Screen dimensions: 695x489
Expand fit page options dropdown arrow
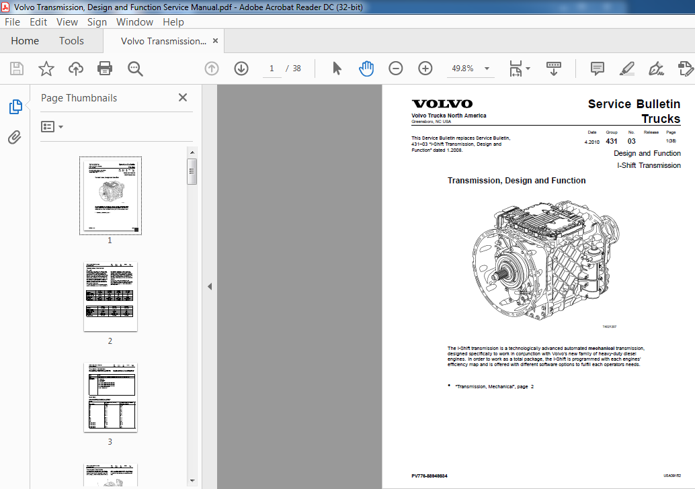click(x=528, y=69)
